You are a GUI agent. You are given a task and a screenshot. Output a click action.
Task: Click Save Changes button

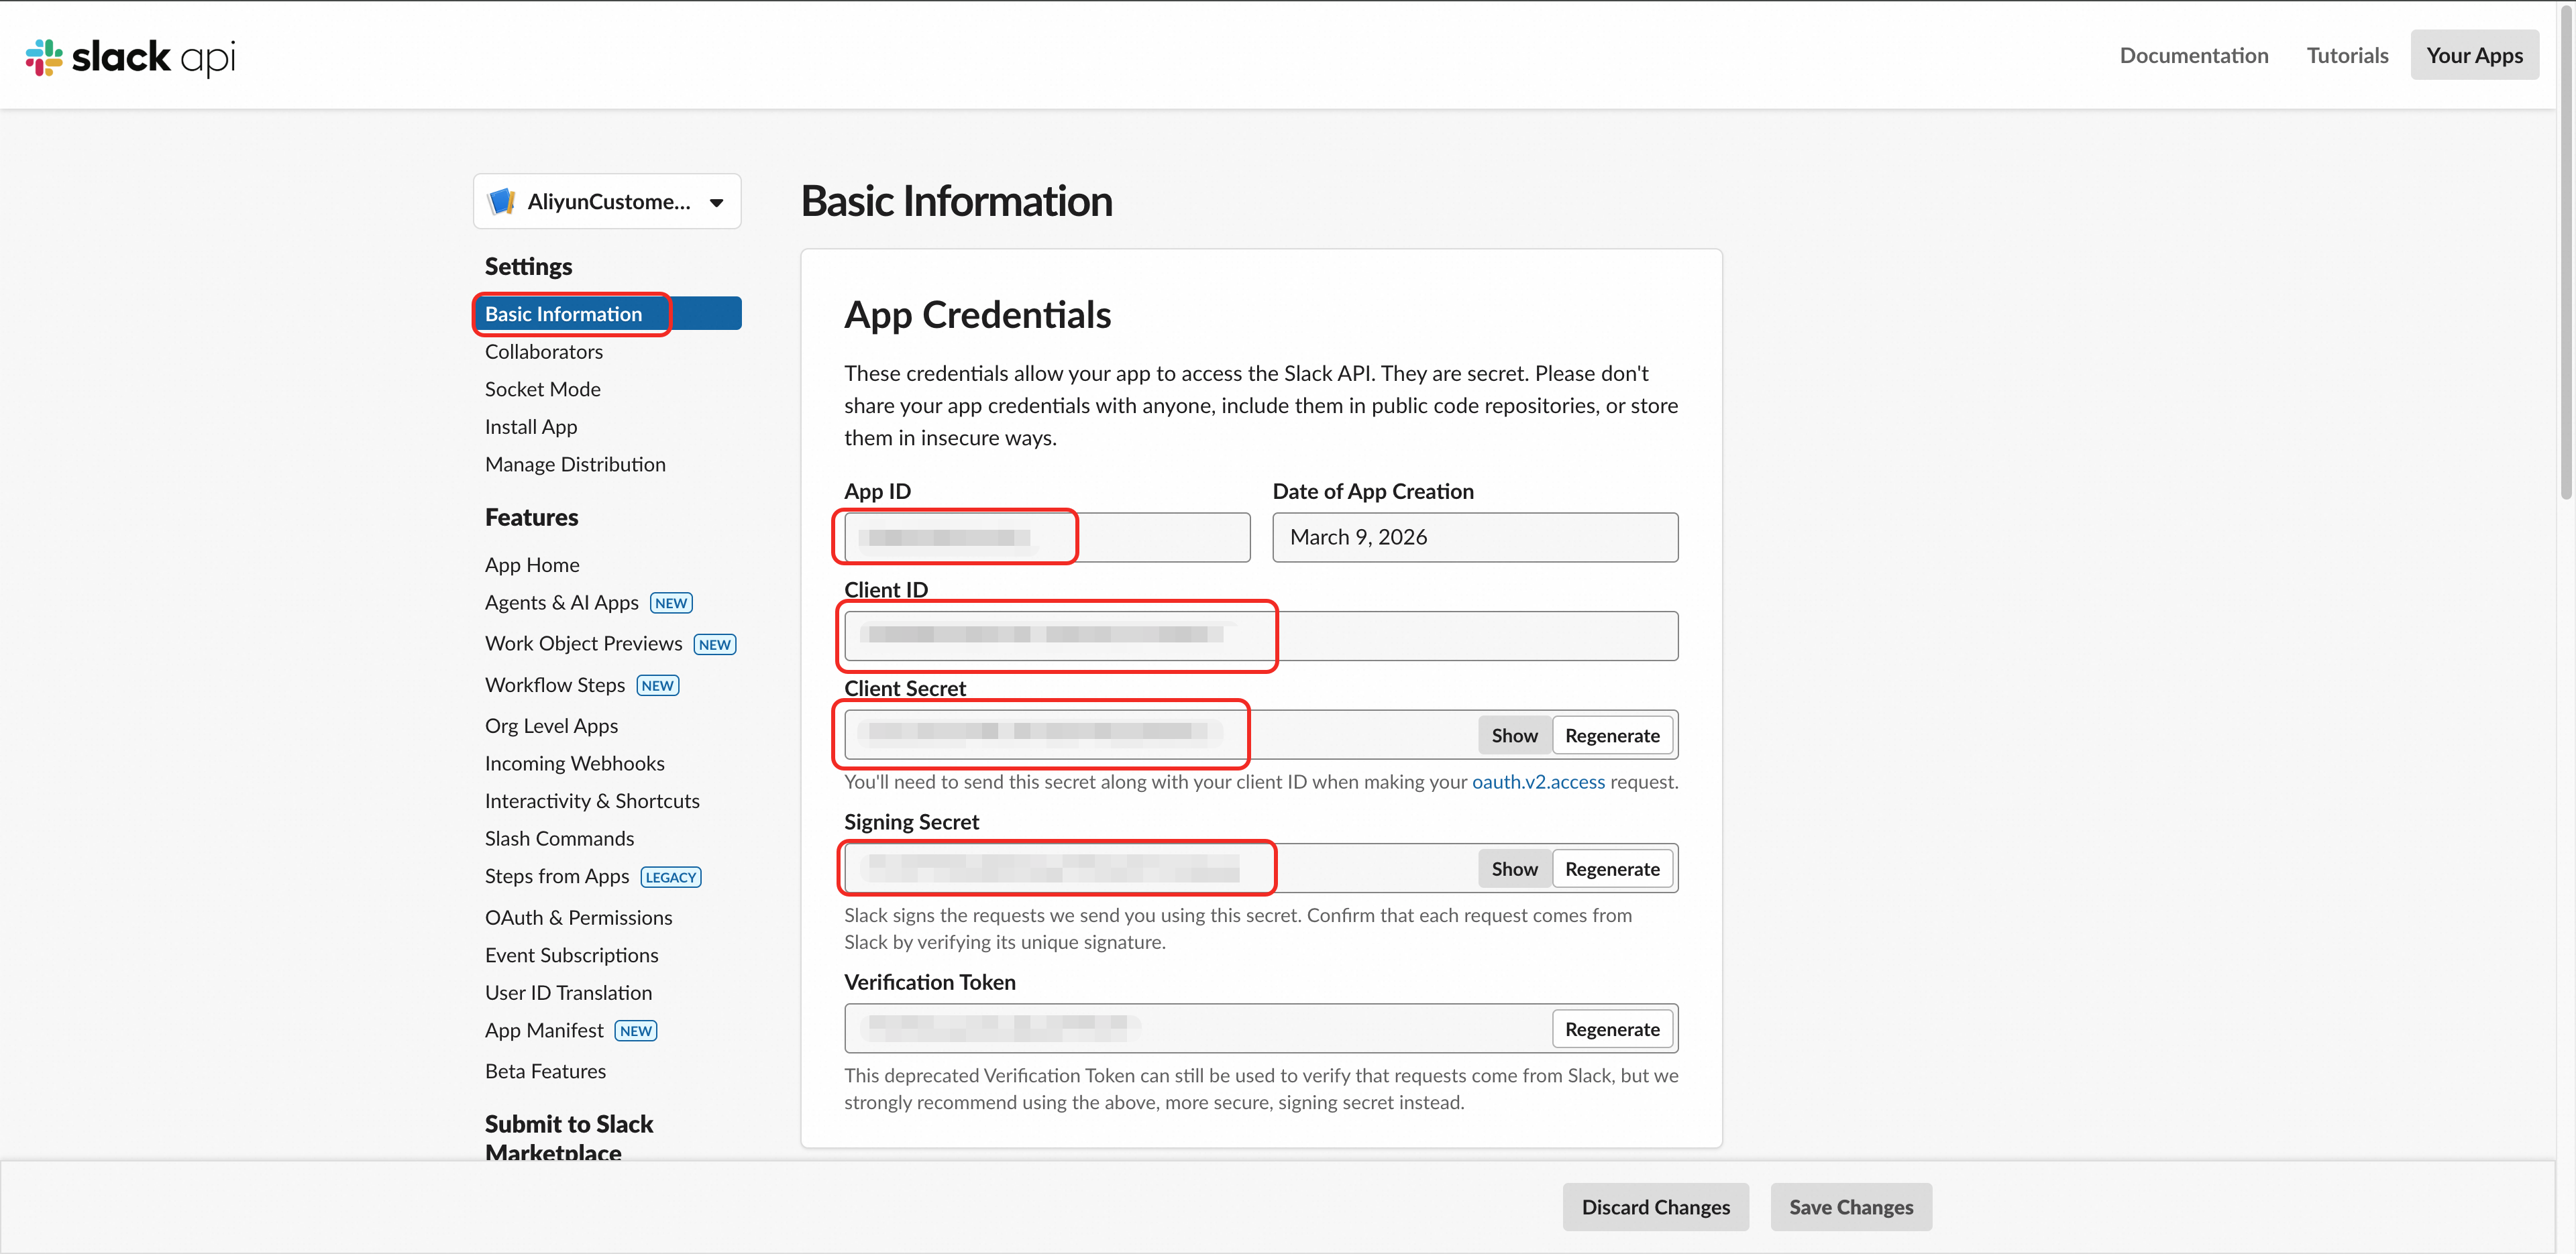(x=1851, y=1206)
